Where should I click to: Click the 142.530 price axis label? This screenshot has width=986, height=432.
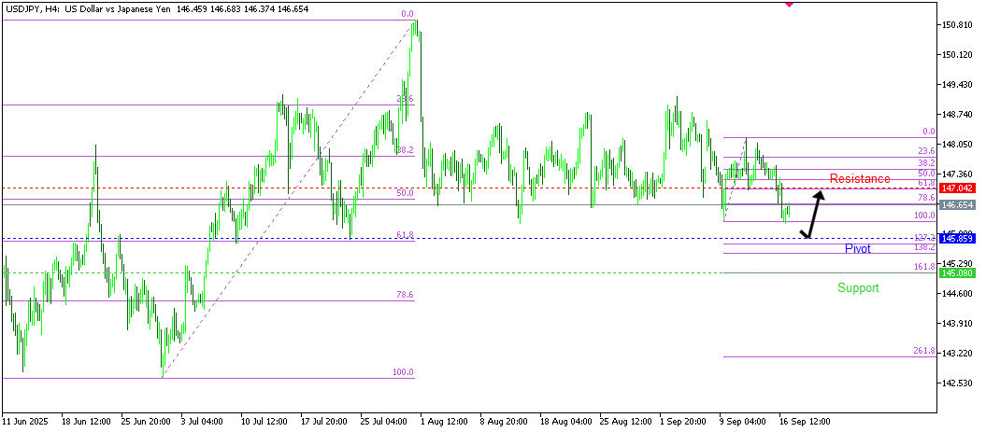tap(957, 383)
